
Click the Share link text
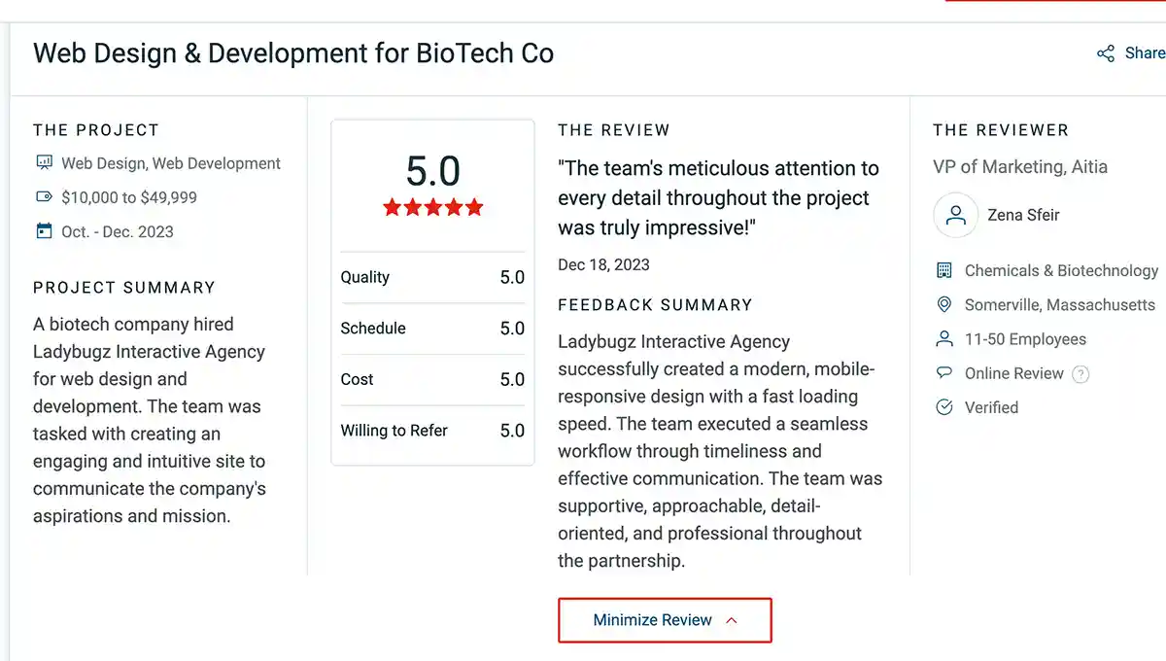click(1145, 53)
